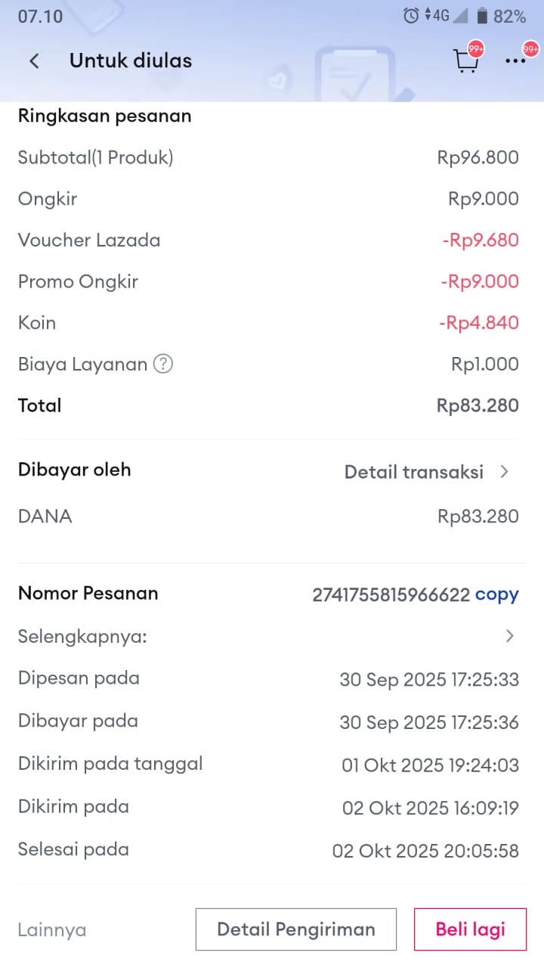The height and width of the screenshot is (968, 544).
Task: Open the Lainnya menu
Action: tap(52, 929)
